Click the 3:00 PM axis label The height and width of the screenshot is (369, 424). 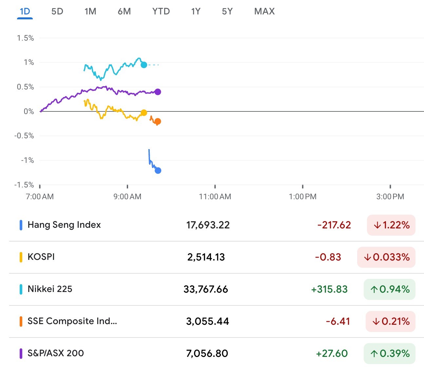coord(390,197)
